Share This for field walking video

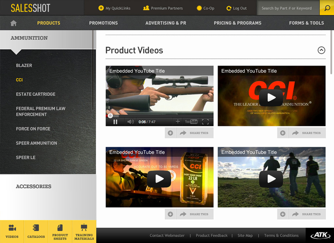307,214
